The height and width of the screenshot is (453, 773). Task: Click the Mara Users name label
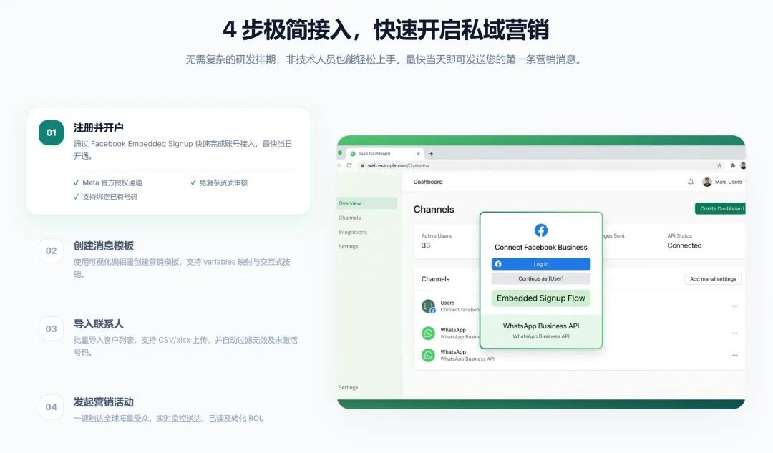click(728, 182)
